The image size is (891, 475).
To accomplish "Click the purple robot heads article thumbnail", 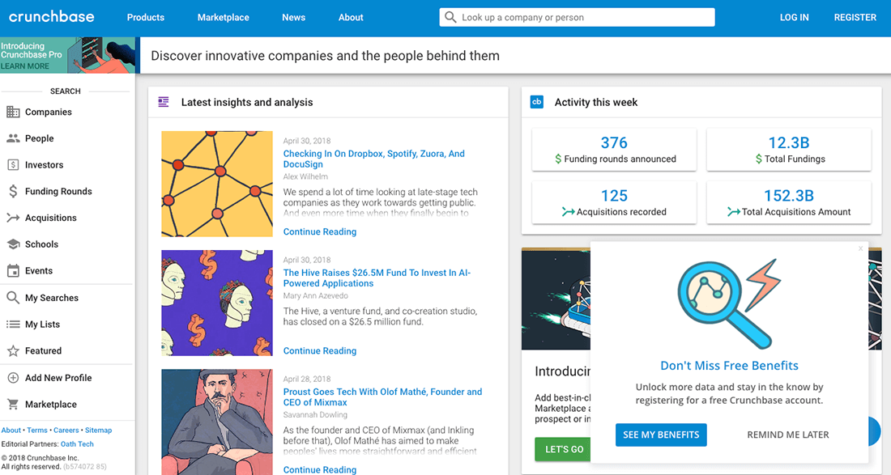I will (217, 303).
